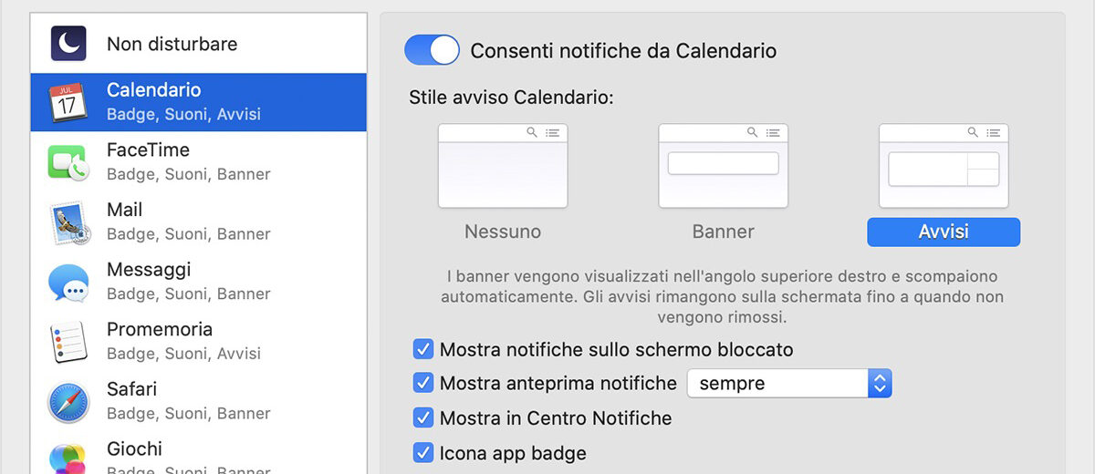The height and width of the screenshot is (474, 1095).
Task: Disable Consenti notifiche da Calendario switch
Action: click(x=432, y=50)
